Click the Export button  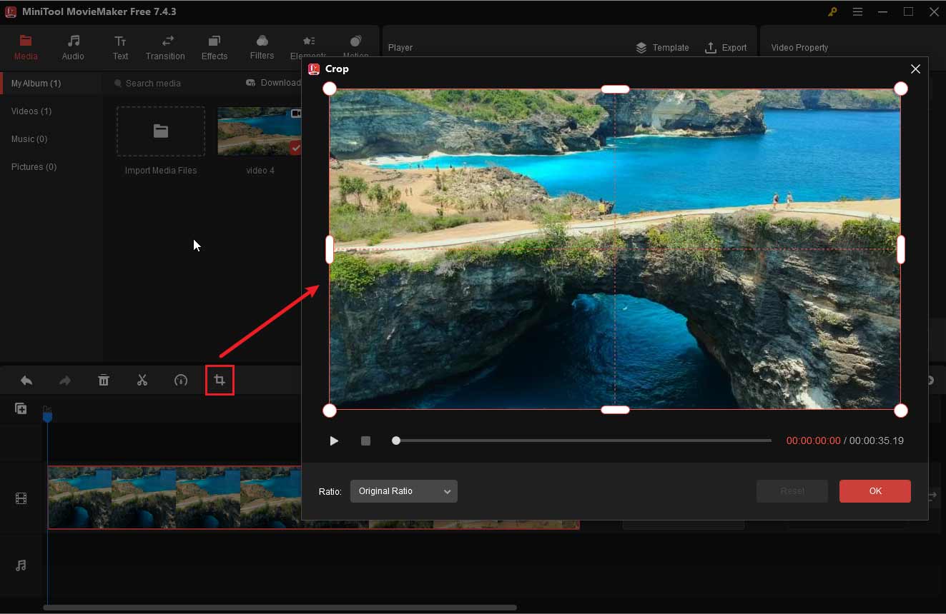pyautogui.click(x=726, y=48)
